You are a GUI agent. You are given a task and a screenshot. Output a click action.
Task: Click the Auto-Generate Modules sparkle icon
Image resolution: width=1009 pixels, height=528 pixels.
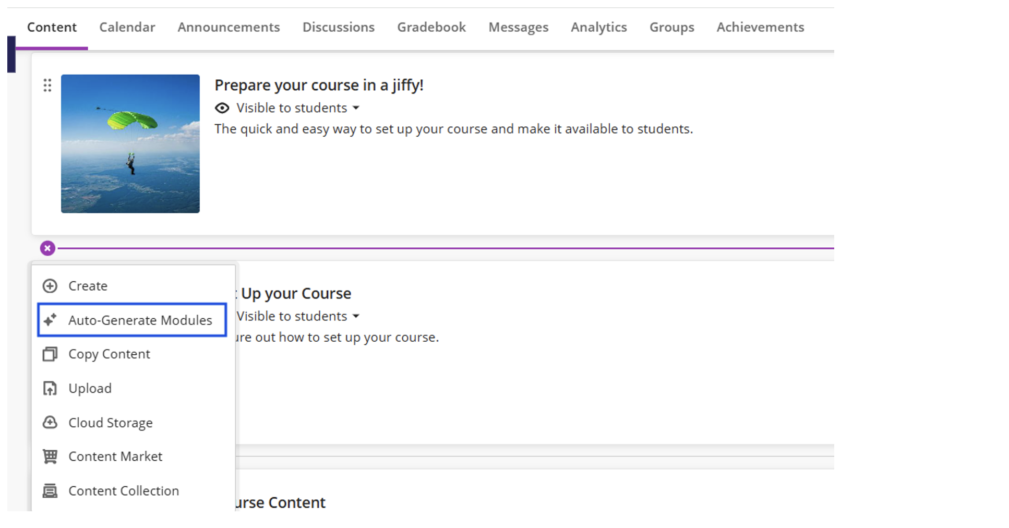coord(50,320)
